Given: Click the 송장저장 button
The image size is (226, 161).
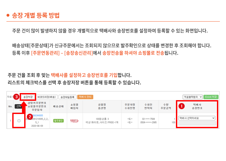Looking at the screenshot, I should [x=28, y=97].
